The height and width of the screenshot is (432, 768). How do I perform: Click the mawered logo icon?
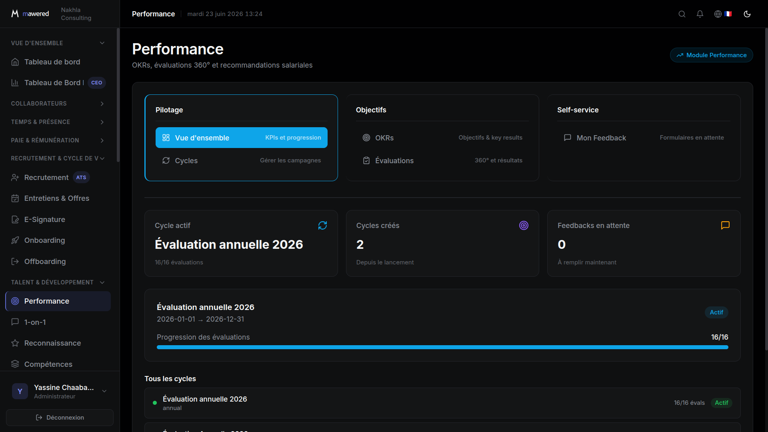pos(15,14)
